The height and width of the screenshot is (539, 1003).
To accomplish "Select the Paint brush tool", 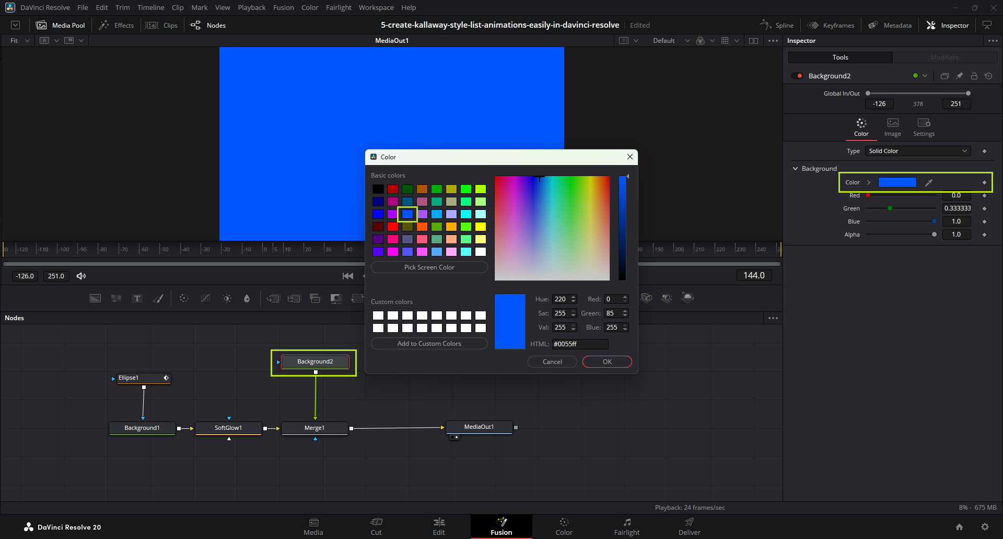I will (x=158, y=298).
